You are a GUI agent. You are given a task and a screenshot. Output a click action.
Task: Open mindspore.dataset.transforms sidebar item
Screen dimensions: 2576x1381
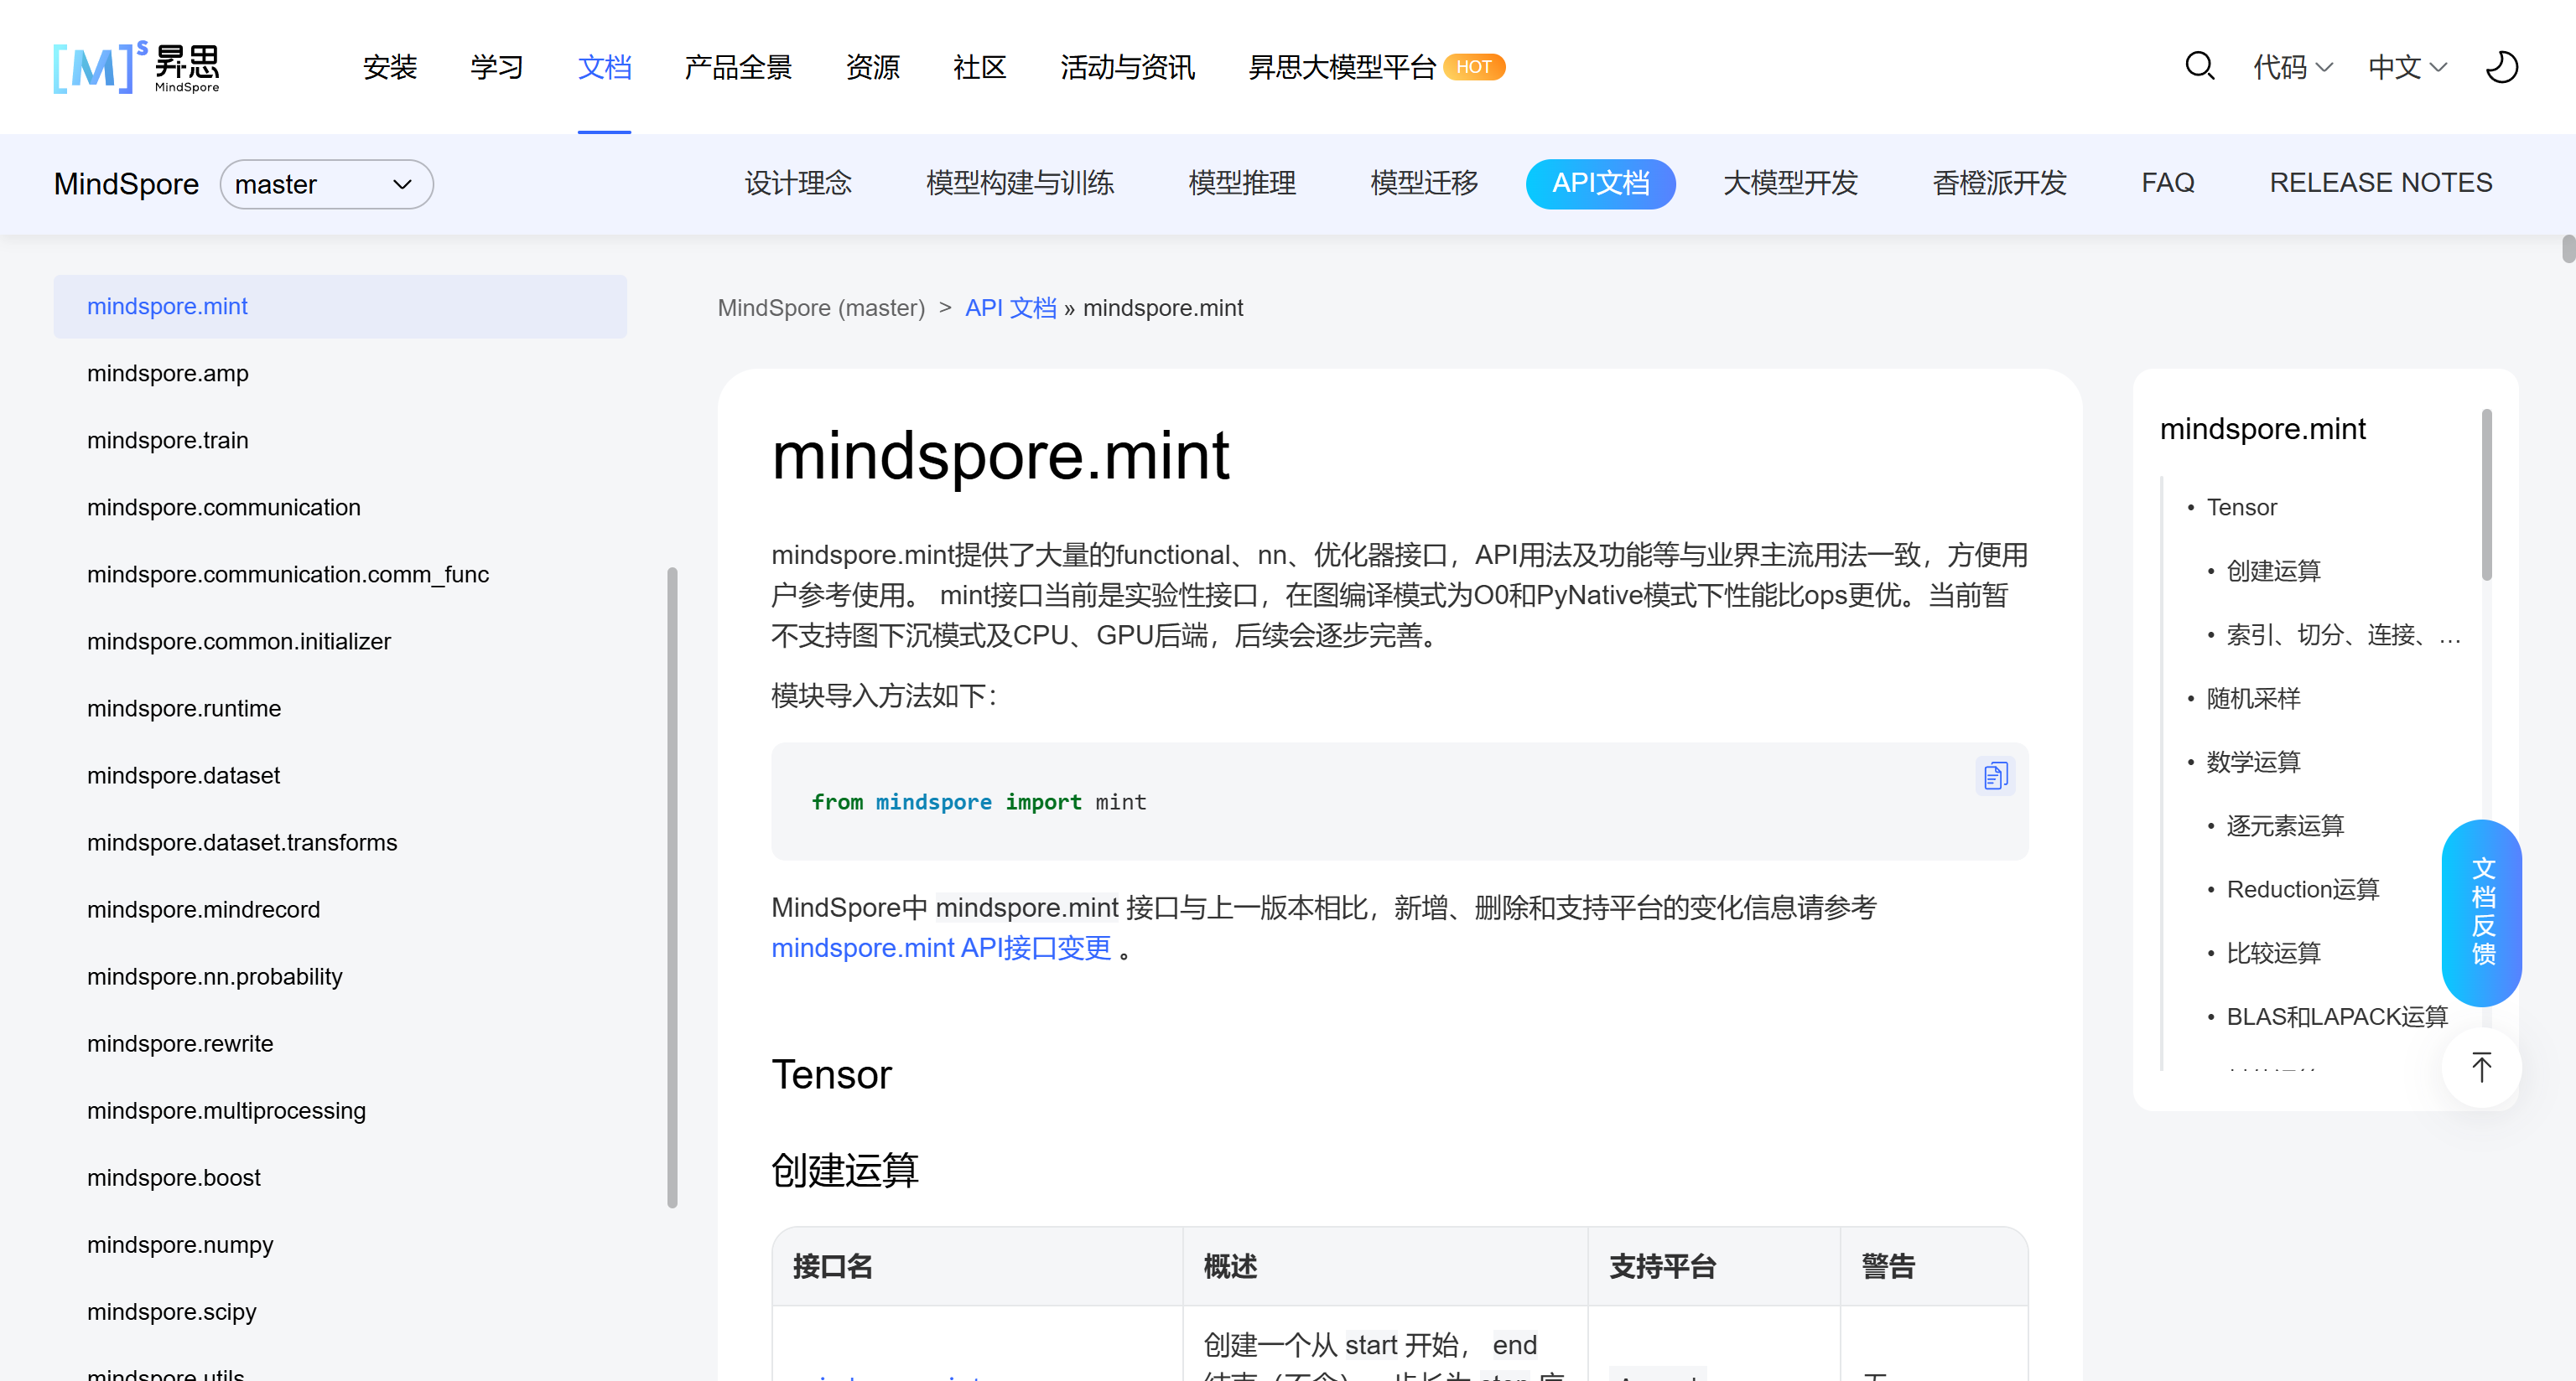(242, 842)
